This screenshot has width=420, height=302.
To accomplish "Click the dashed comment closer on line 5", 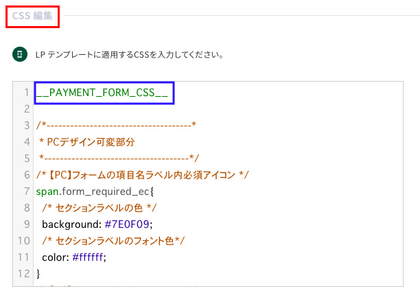I will (119, 159).
